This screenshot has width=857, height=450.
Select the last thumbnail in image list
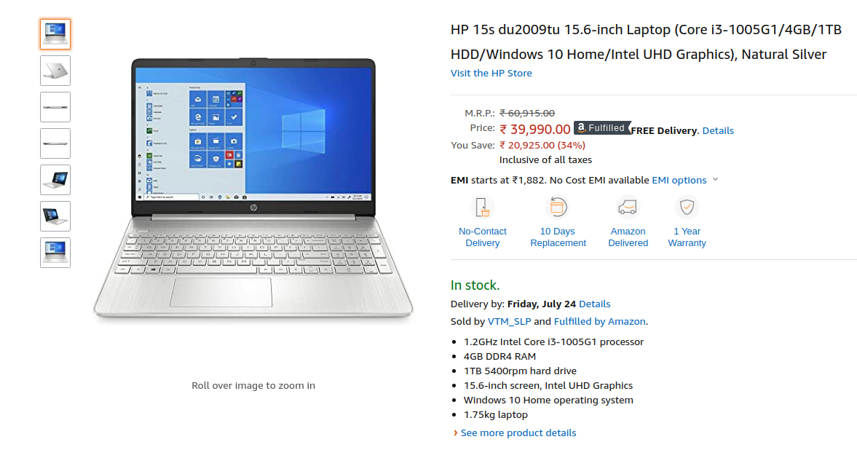55,252
